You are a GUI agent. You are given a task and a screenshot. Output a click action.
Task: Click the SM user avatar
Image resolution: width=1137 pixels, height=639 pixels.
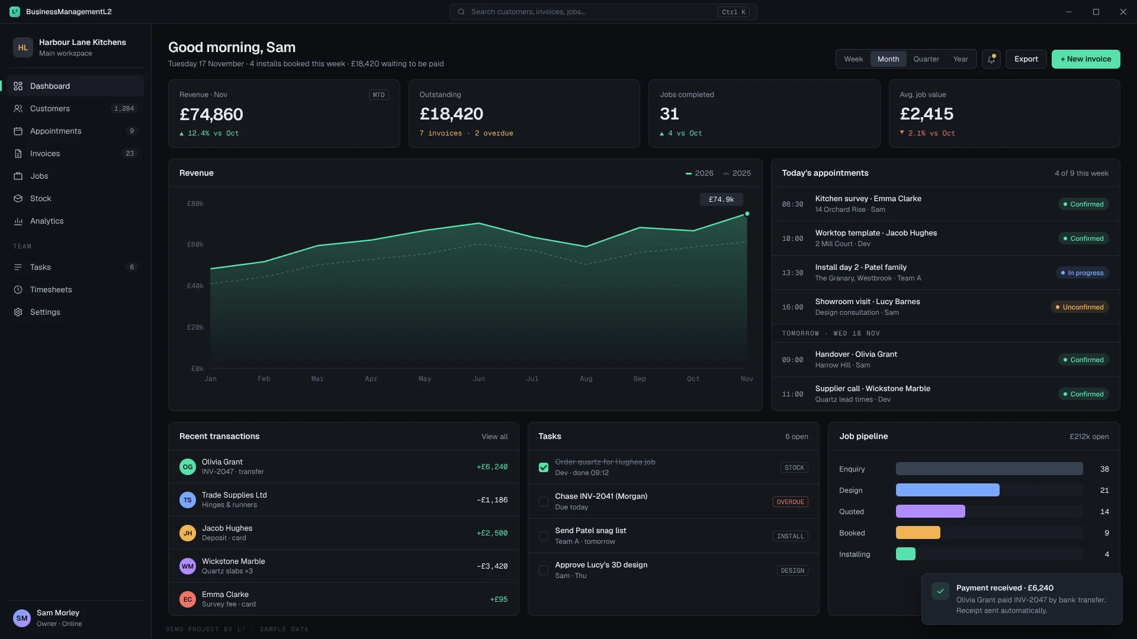[22, 618]
